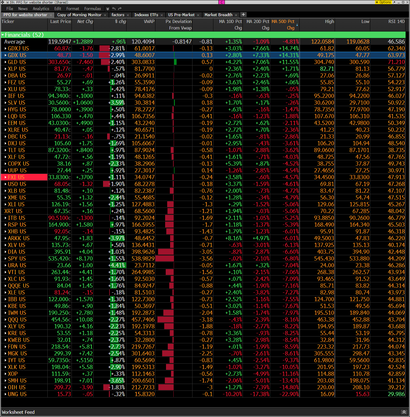This screenshot has width=410, height=417.
Task: Open the File menu
Action: click(x=10, y=9)
